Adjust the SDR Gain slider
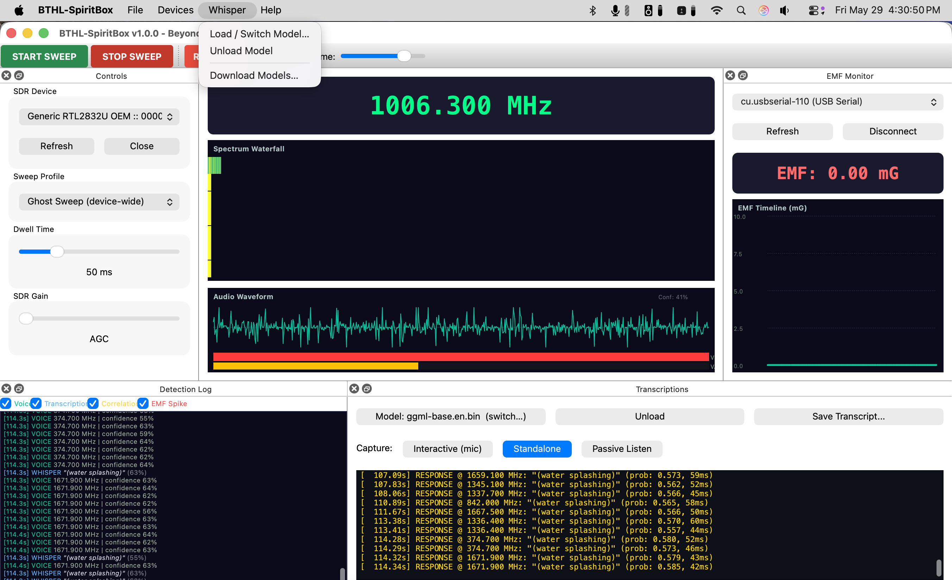Image resolution: width=952 pixels, height=580 pixels. pos(99,319)
